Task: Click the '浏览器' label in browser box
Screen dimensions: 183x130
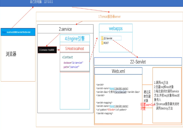Action: 11,54
